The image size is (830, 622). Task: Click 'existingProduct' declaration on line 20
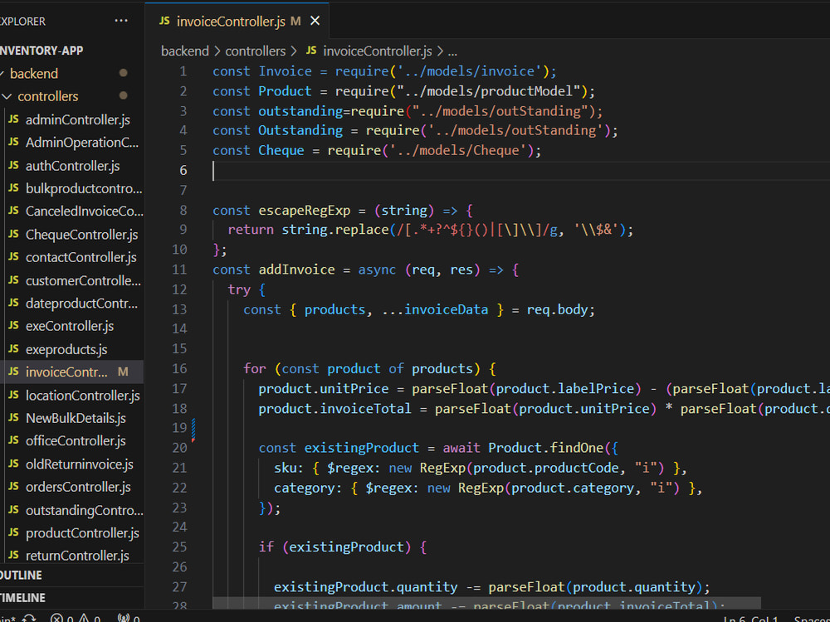(x=362, y=448)
